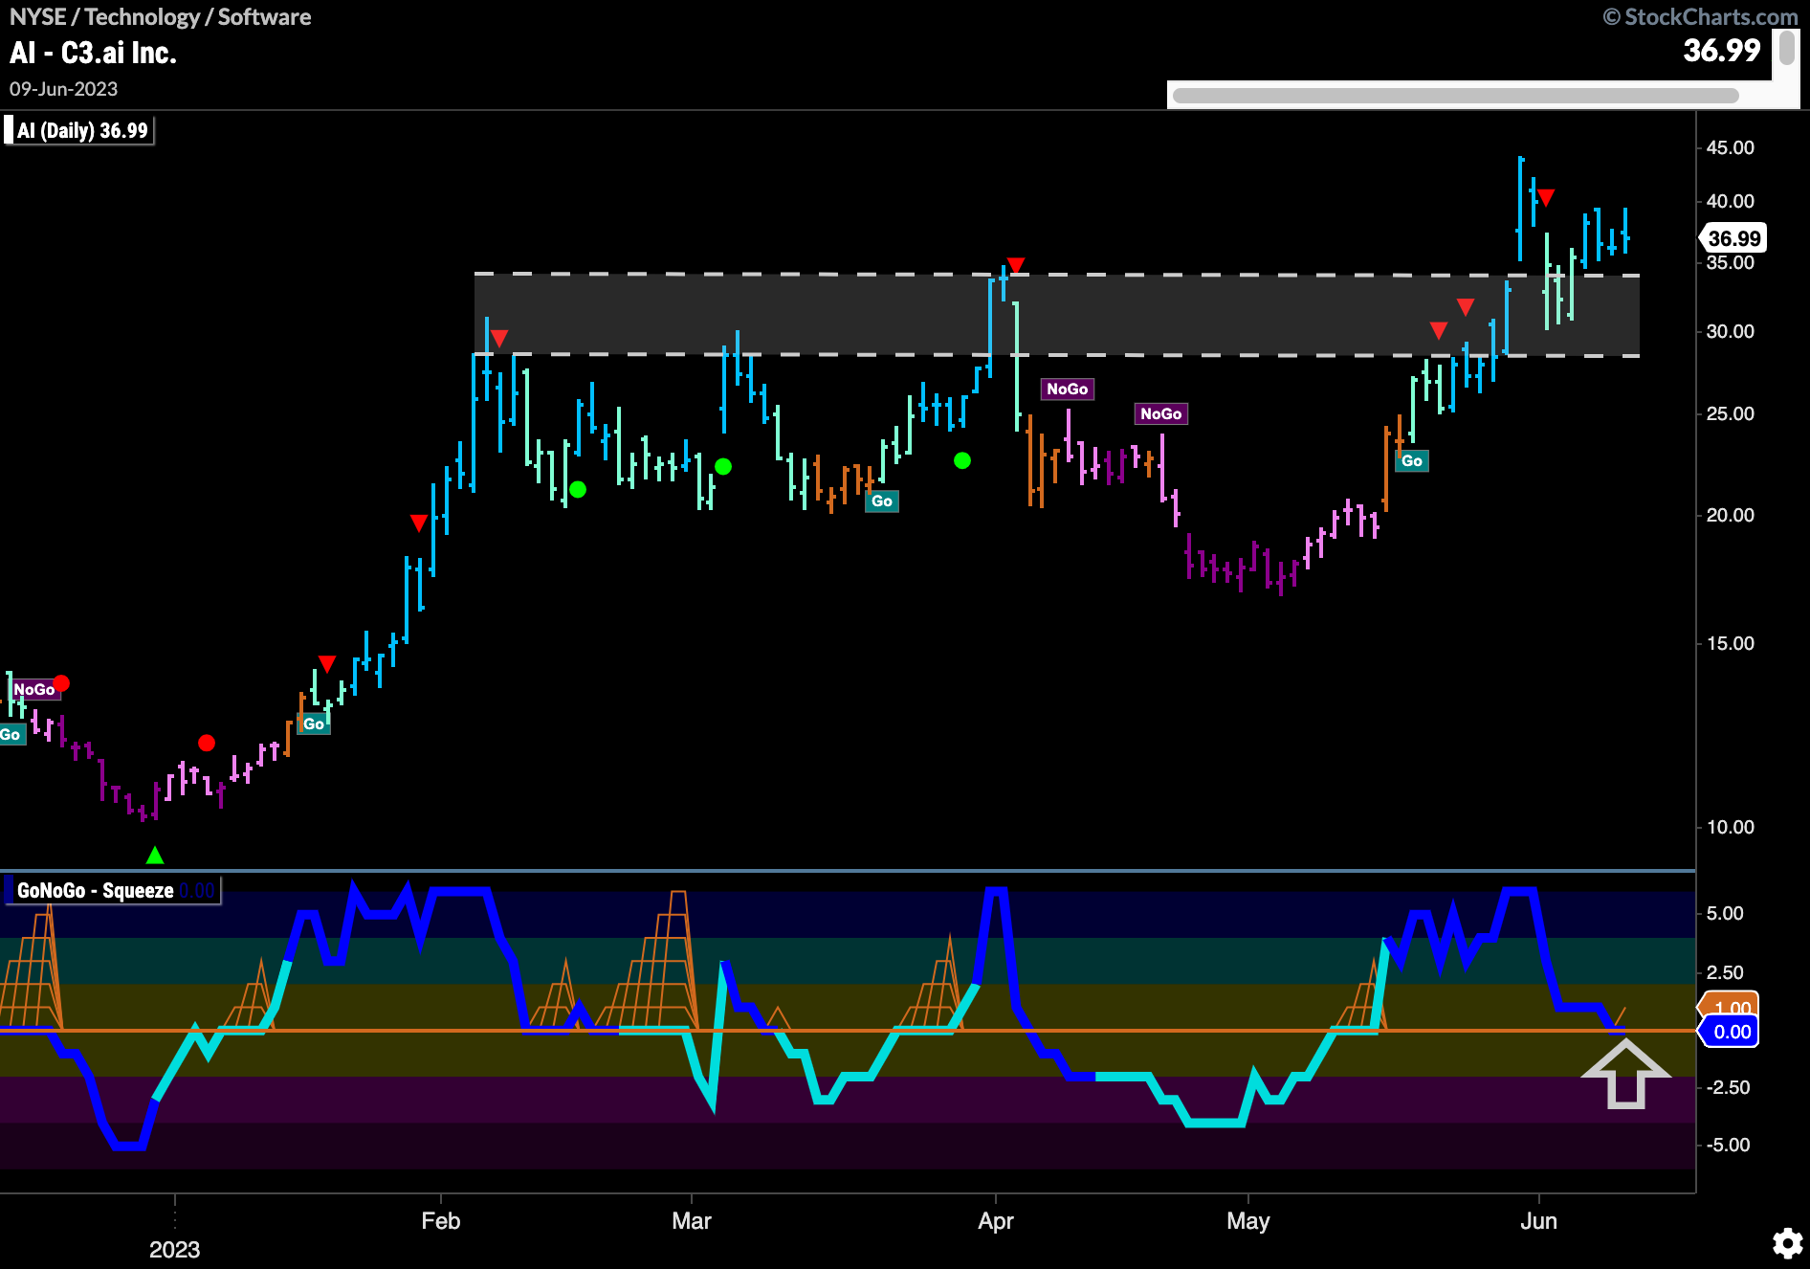This screenshot has width=1810, height=1269.
Task: Select the AI (Daily) 36.99 legend label
Action: pyautogui.click(x=81, y=130)
